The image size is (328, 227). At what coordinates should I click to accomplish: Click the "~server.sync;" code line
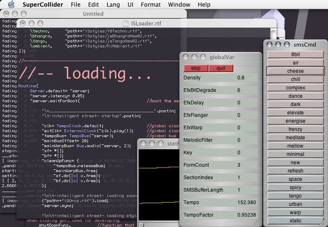[x=58, y=206]
